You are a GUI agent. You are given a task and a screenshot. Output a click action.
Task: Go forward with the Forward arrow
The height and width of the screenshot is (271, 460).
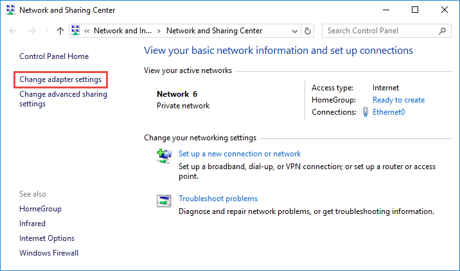point(31,31)
